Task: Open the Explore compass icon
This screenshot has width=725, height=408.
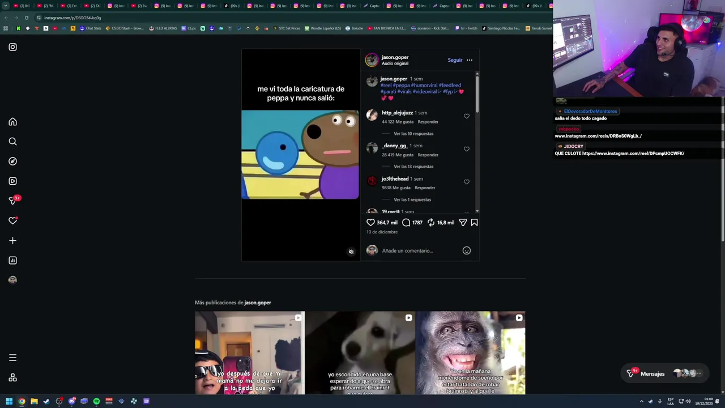Action: [x=12, y=161]
